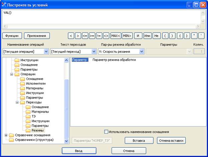This screenshot has width=208, height=157.
Task: Open the Пар-ры режима обработки dropdown
Action: coord(142,51)
